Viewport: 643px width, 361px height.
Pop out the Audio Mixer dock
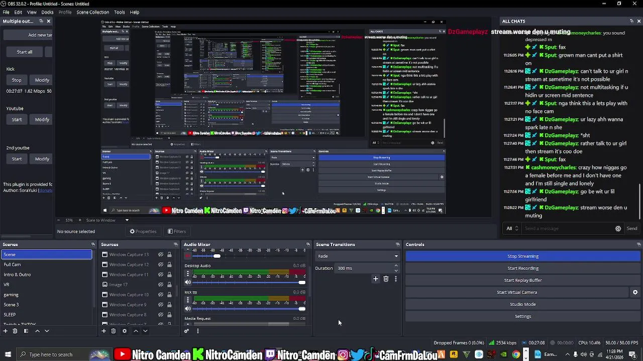(308, 245)
